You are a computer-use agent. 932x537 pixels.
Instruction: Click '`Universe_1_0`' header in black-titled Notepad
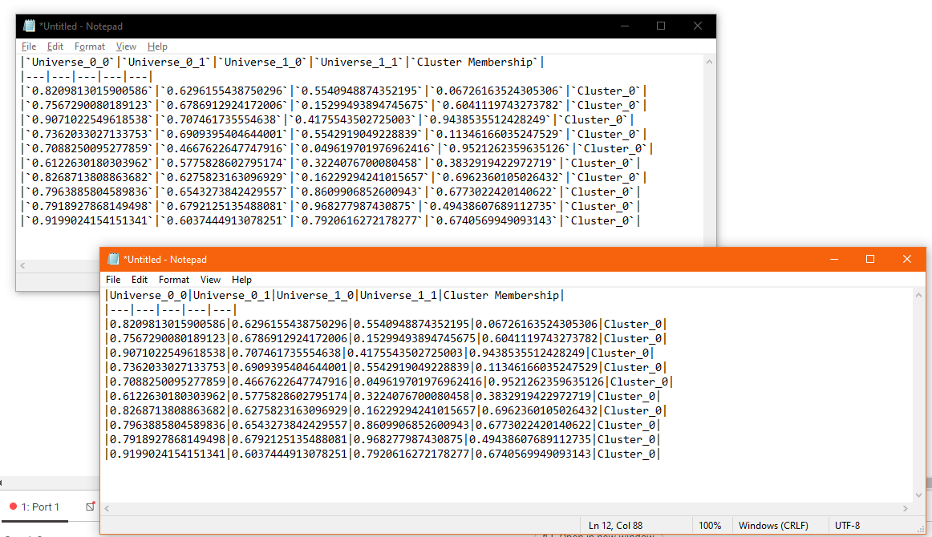(262, 63)
